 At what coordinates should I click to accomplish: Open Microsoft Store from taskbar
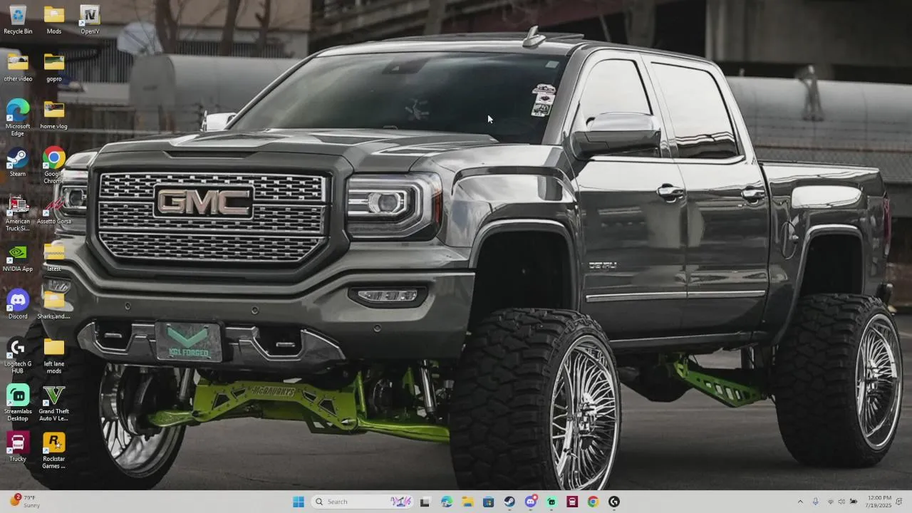tap(488, 502)
